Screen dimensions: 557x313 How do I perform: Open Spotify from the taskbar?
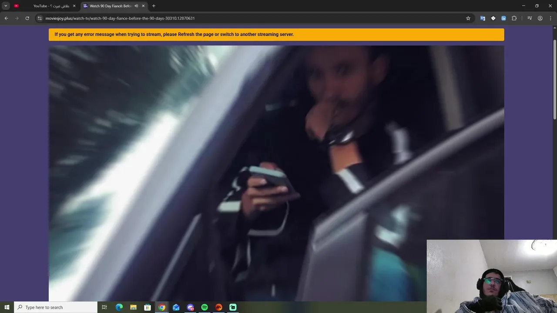coord(205,307)
